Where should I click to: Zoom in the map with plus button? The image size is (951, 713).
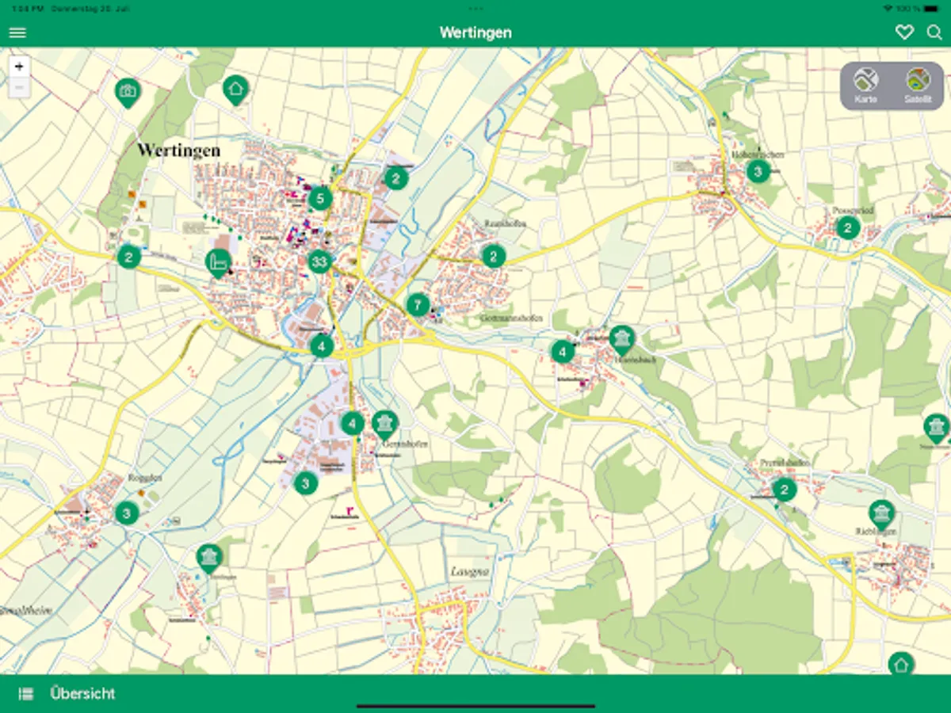[19, 67]
